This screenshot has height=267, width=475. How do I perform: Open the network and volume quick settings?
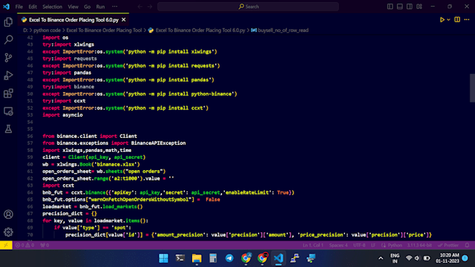[418, 258]
